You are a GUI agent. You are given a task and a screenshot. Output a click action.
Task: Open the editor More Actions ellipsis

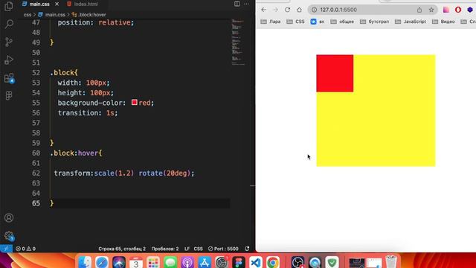(x=246, y=4)
